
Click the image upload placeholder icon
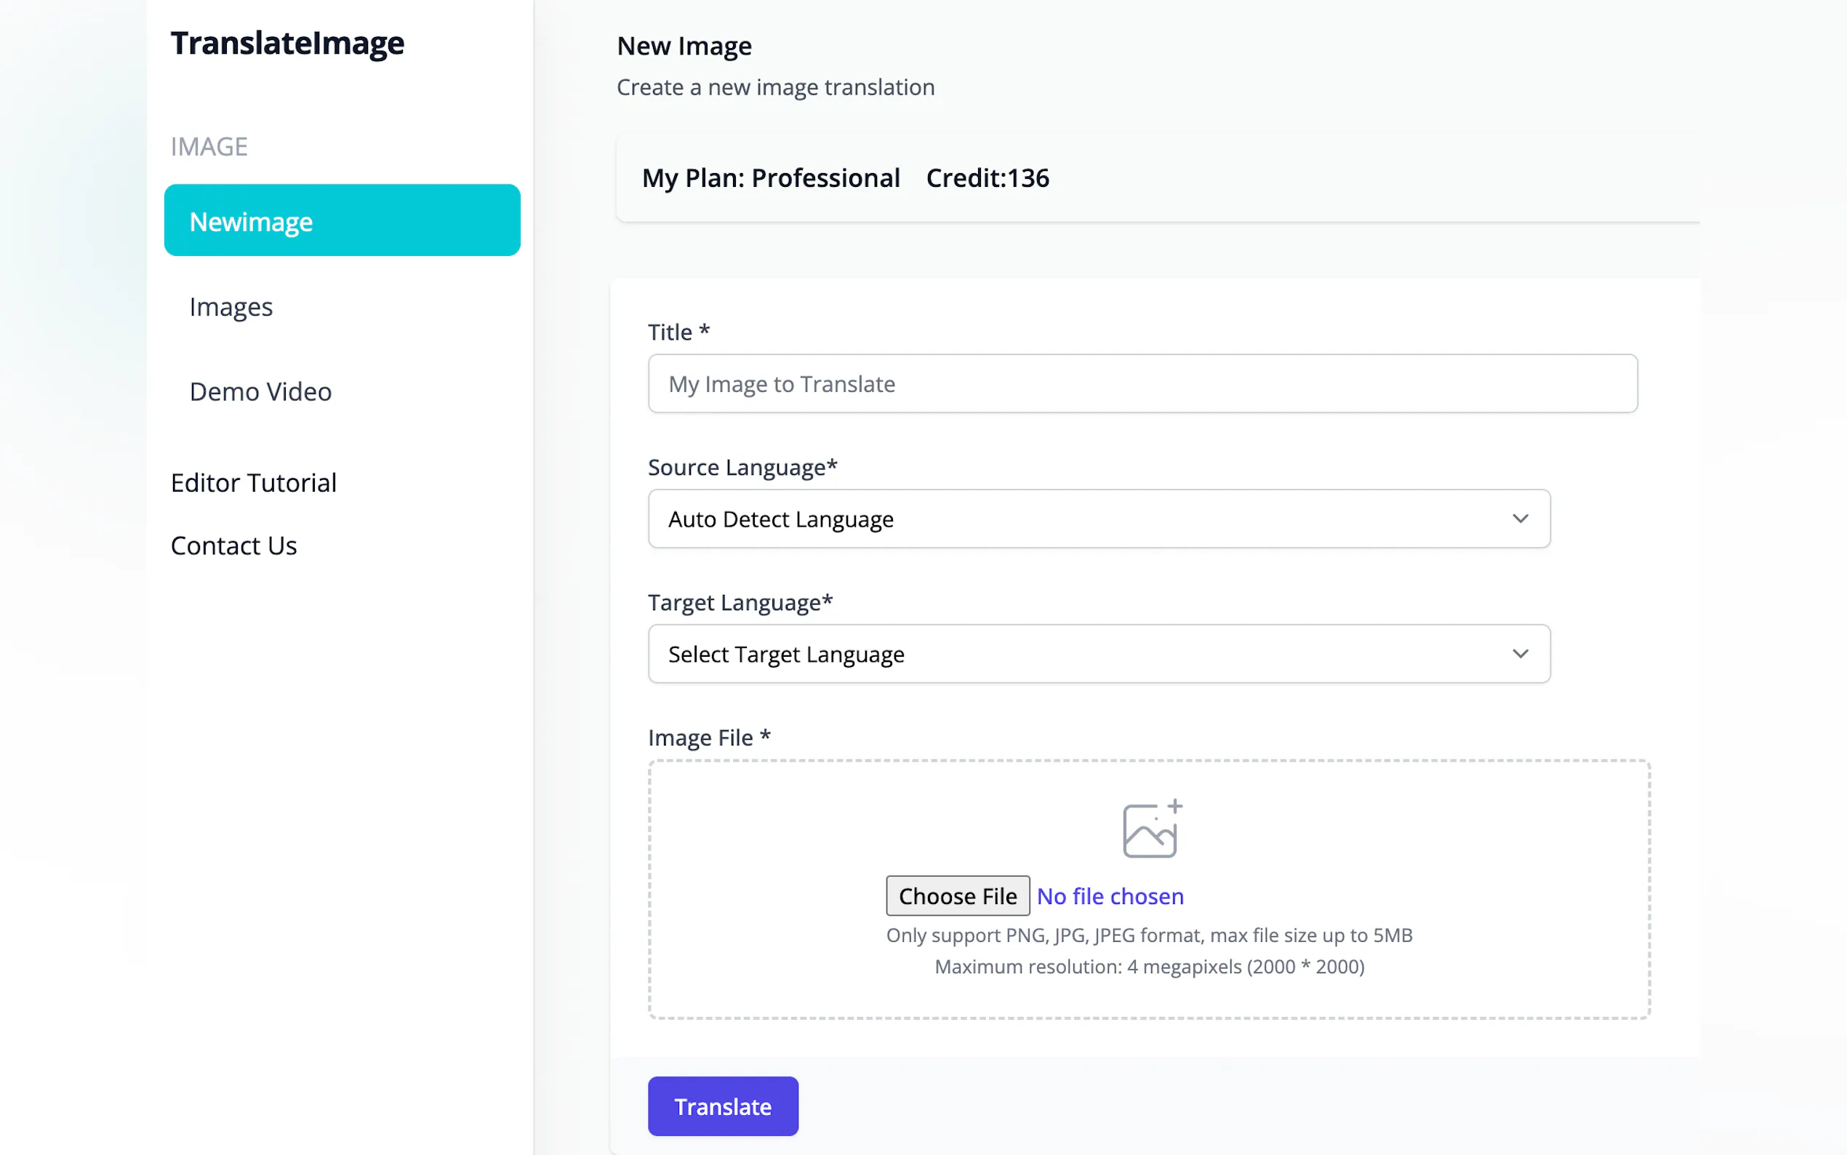click(x=1150, y=829)
